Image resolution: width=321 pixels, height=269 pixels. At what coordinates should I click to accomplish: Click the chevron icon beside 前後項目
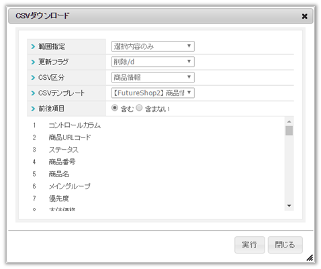click(x=33, y=109)
